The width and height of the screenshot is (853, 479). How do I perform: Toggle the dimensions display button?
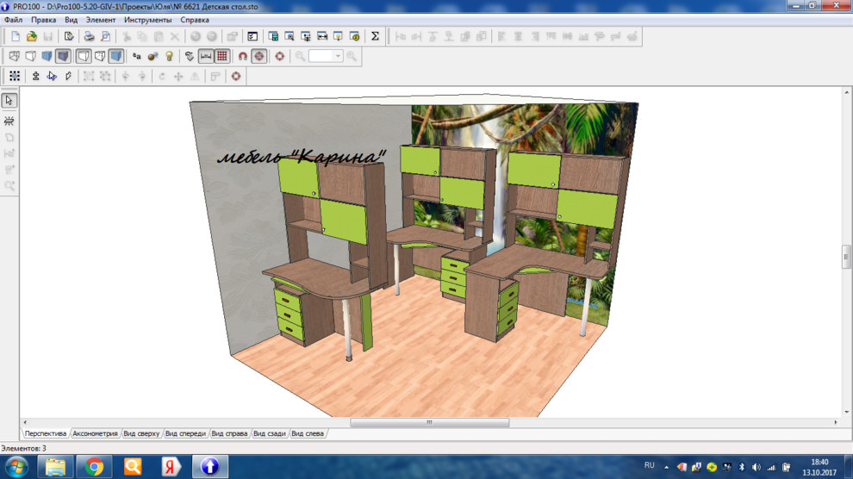coord(206,56)
